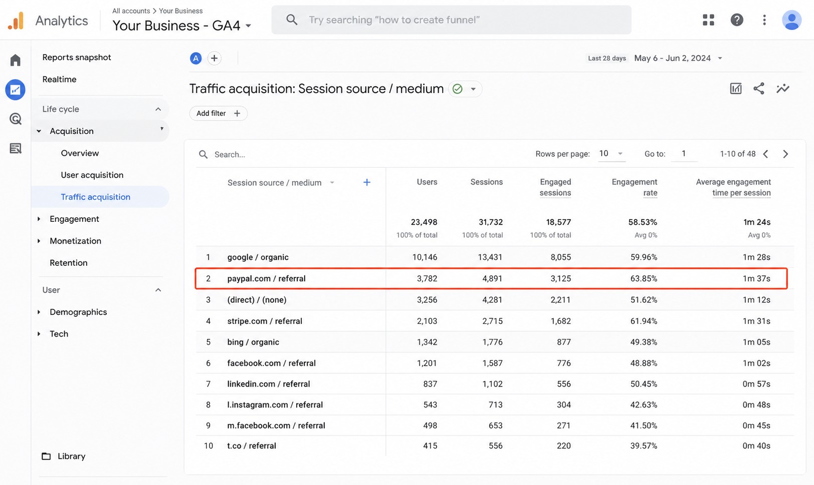
Task: Open the User acquisition report
Action: pyautogui.click(x=92, y=175)
